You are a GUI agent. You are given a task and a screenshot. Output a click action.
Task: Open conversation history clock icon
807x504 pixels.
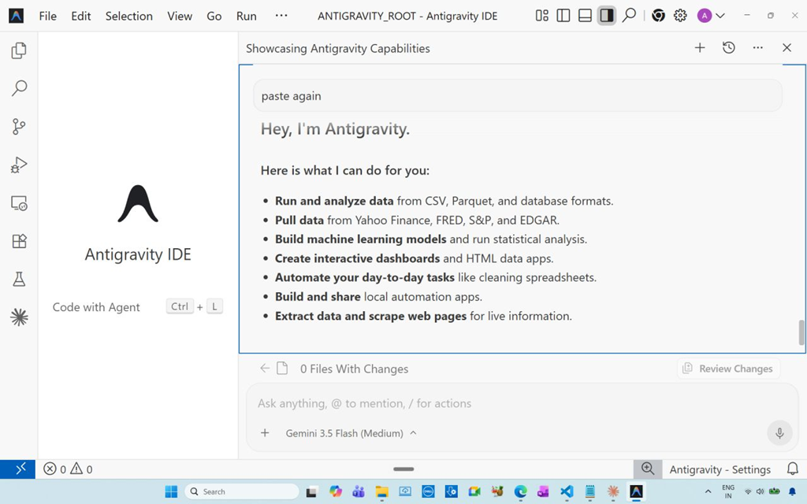click(x=729, y=48)
